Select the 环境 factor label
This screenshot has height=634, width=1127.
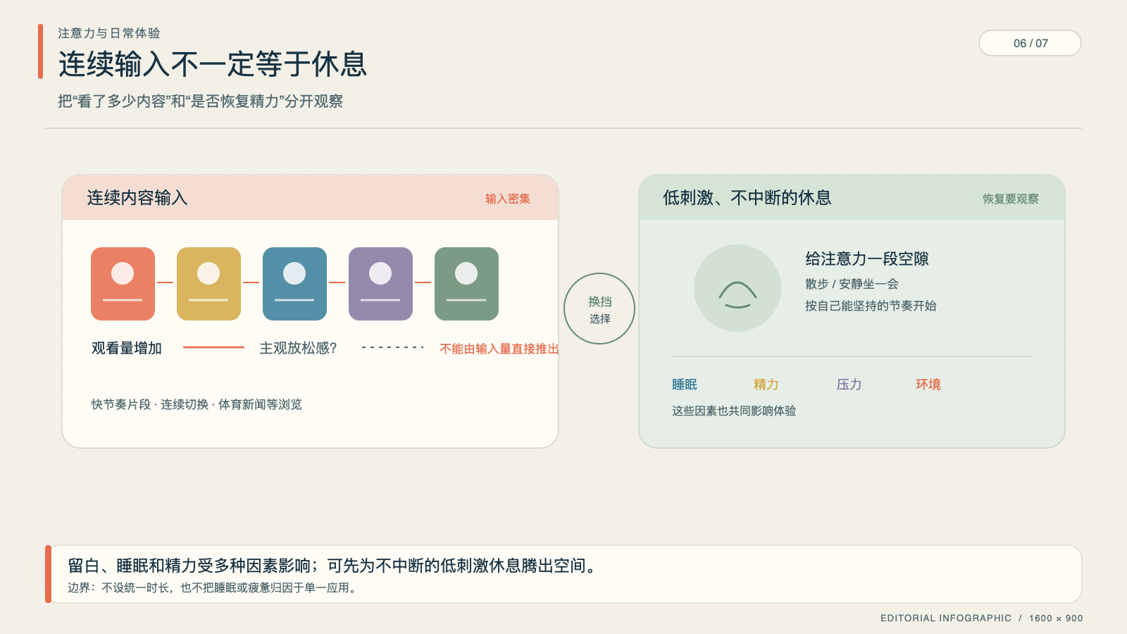(928, 384)
